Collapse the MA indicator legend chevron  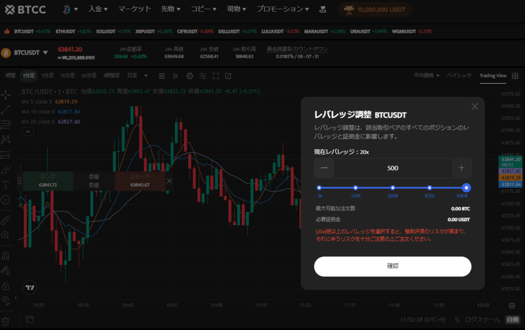pos(27,131)
